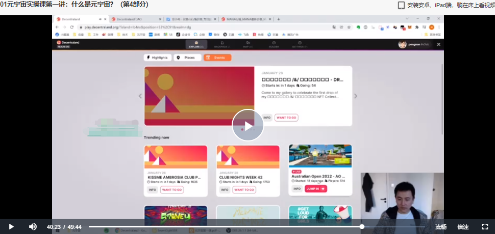
Task: Click WANT TO GO on KISSME AMBROSIA CLUB card
Action: pos(172,190)
